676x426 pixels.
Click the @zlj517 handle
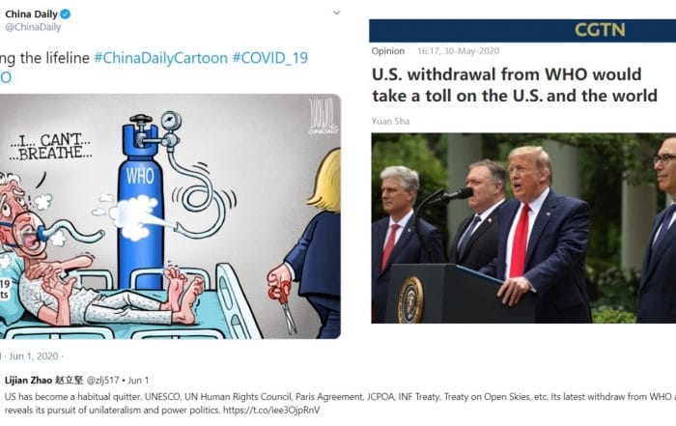tap(102, 381)
